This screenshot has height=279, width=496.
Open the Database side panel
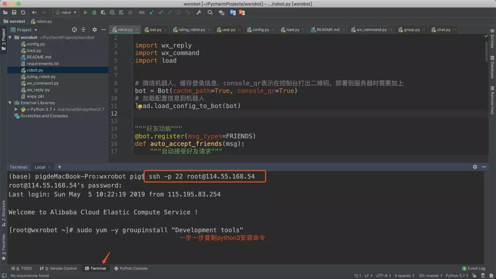(x=492, y=67)
